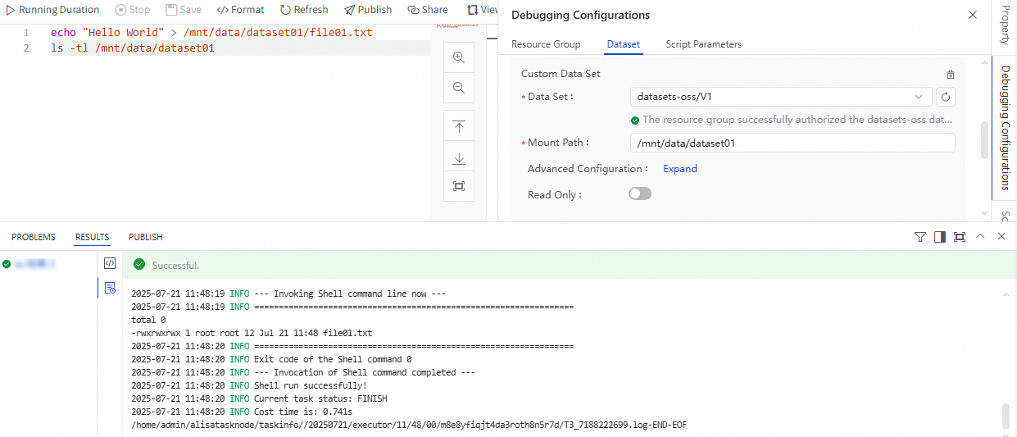Open the run log icon in results
The image size is (1017, 437).
point(110,288)
